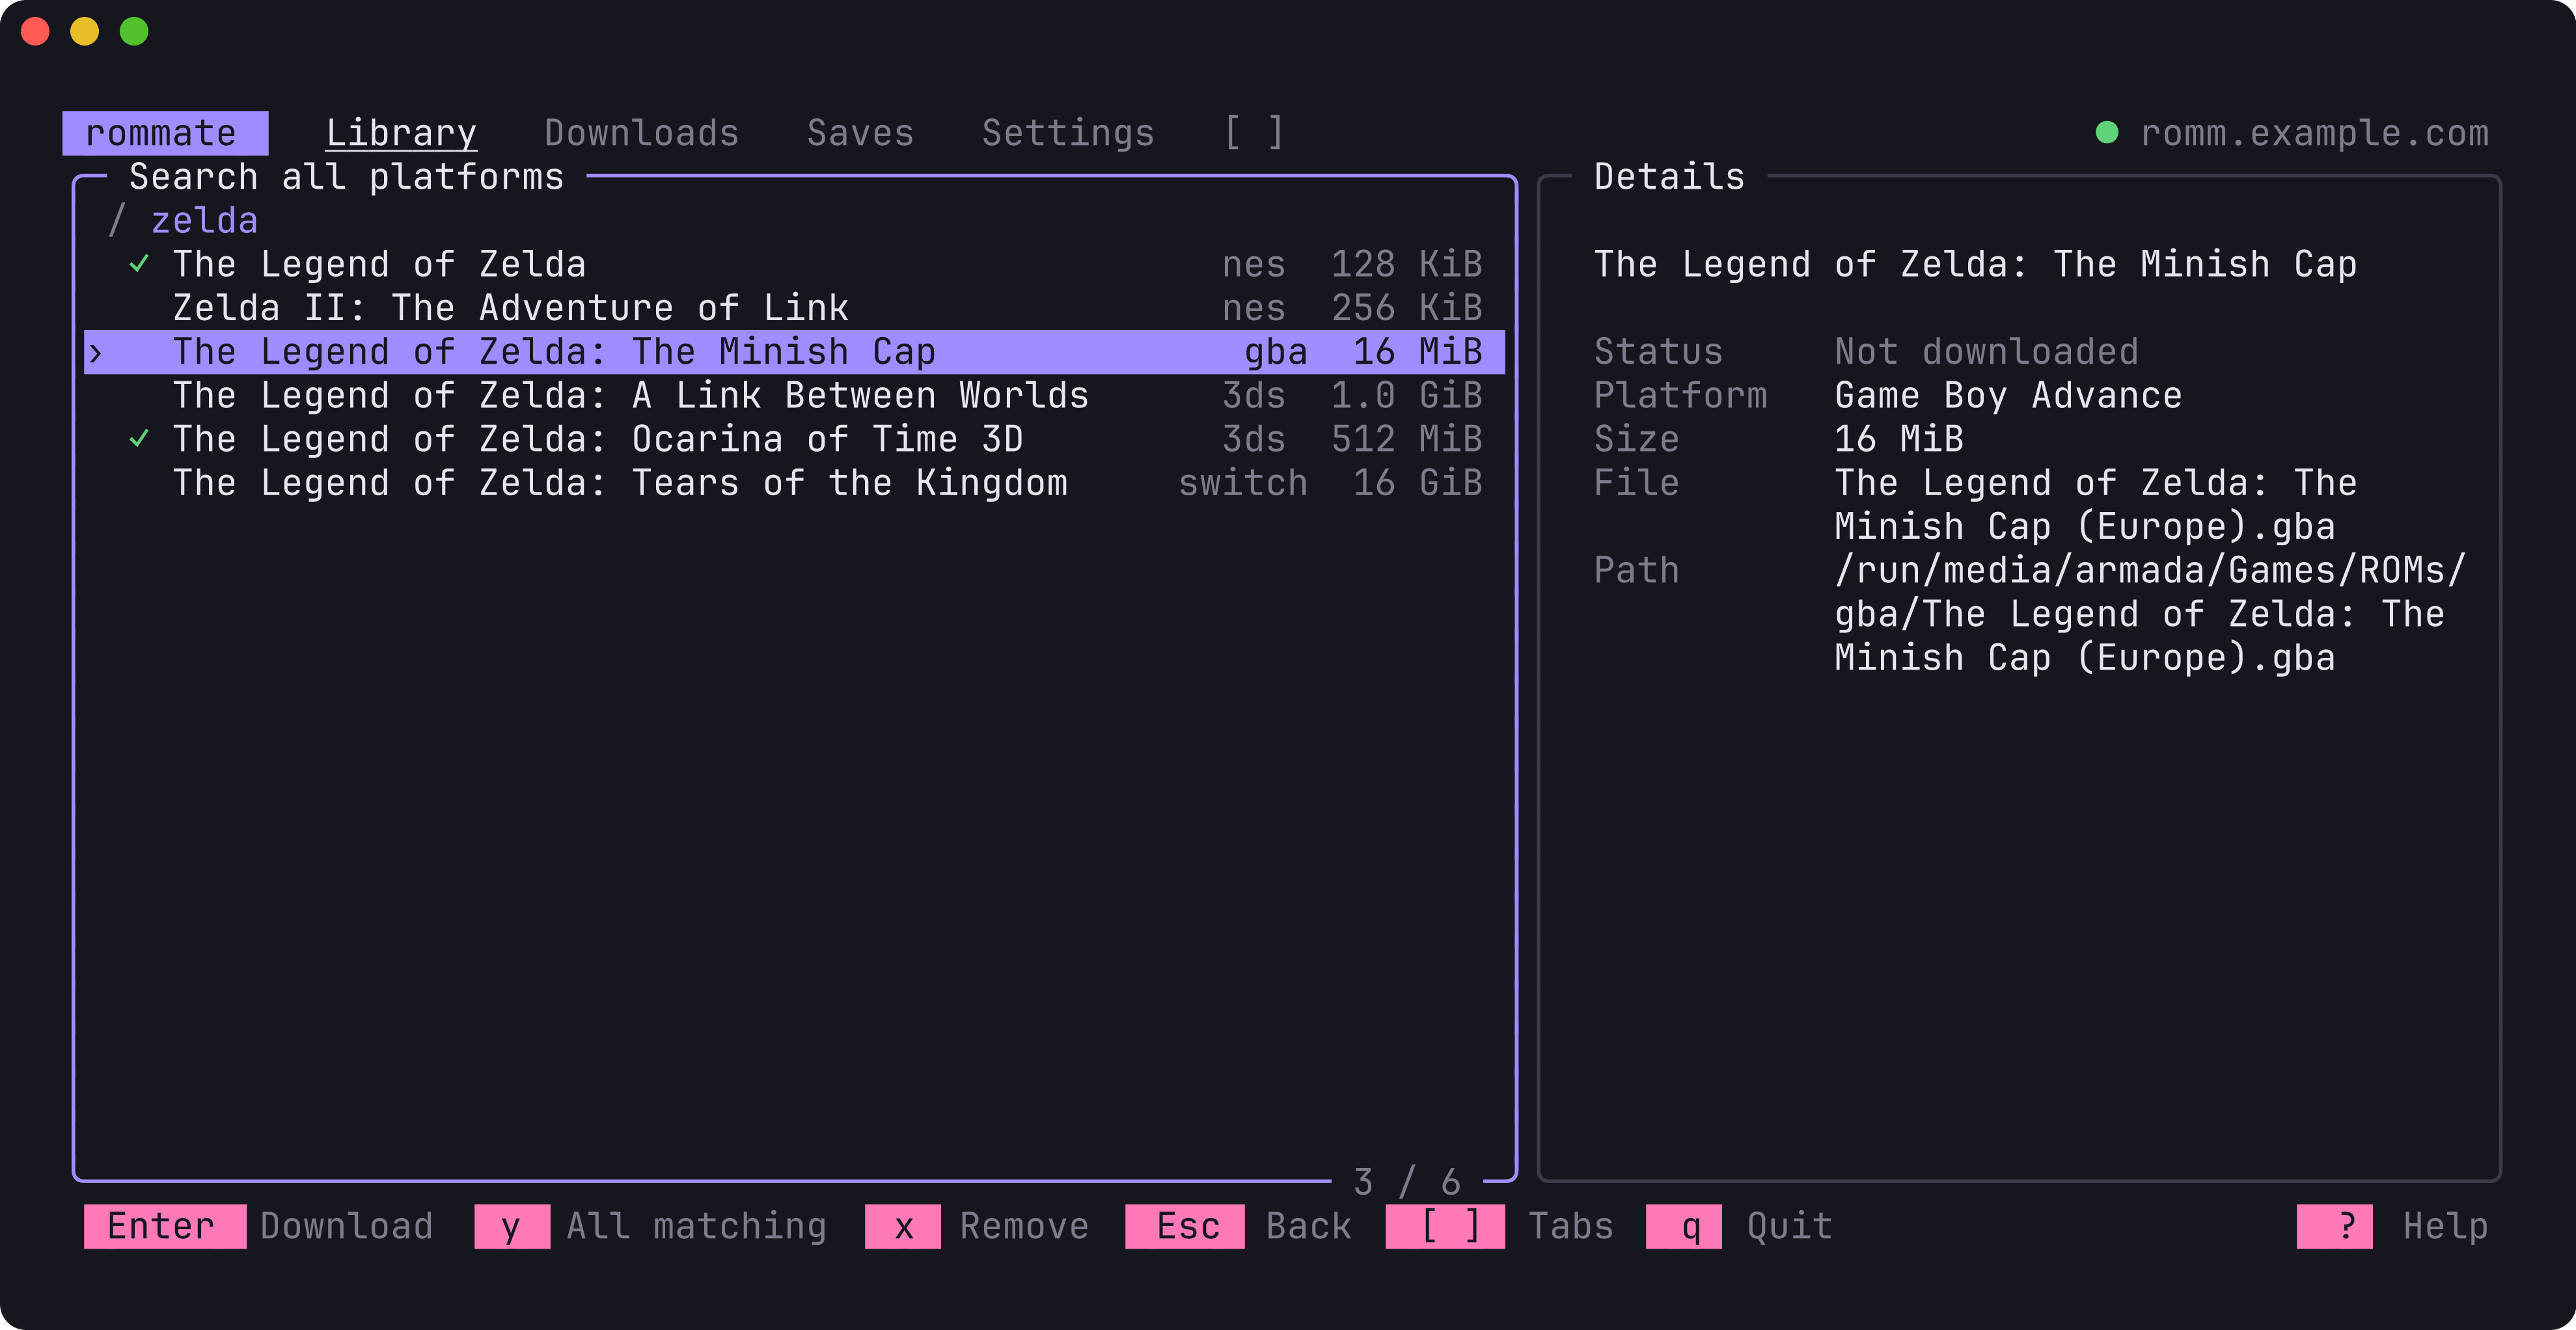Select The Minish Cap gba row
Image resolution: width=2576 pixels, height=1330 pixels.
(x=794, y=352)
